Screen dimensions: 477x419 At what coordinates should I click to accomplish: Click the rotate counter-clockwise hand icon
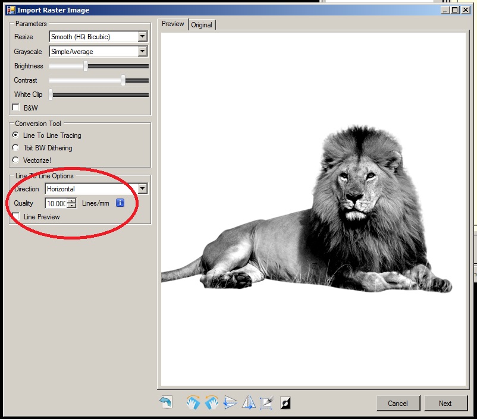[212, 402]
